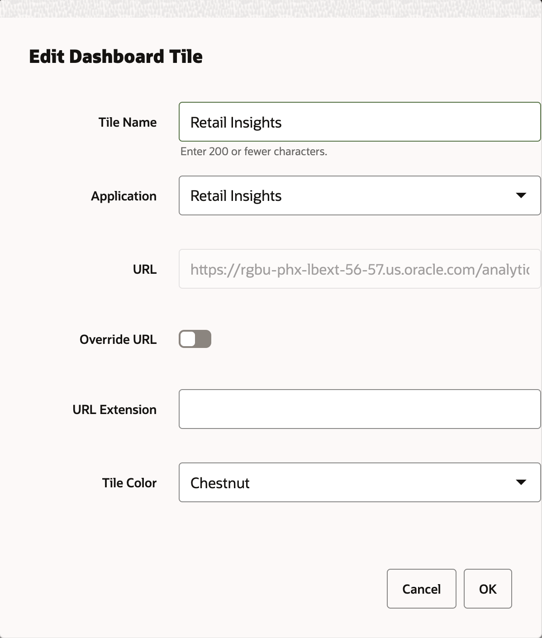Click the disabled URL field
The image size is (542, 638).
click(x=360, y=269)
